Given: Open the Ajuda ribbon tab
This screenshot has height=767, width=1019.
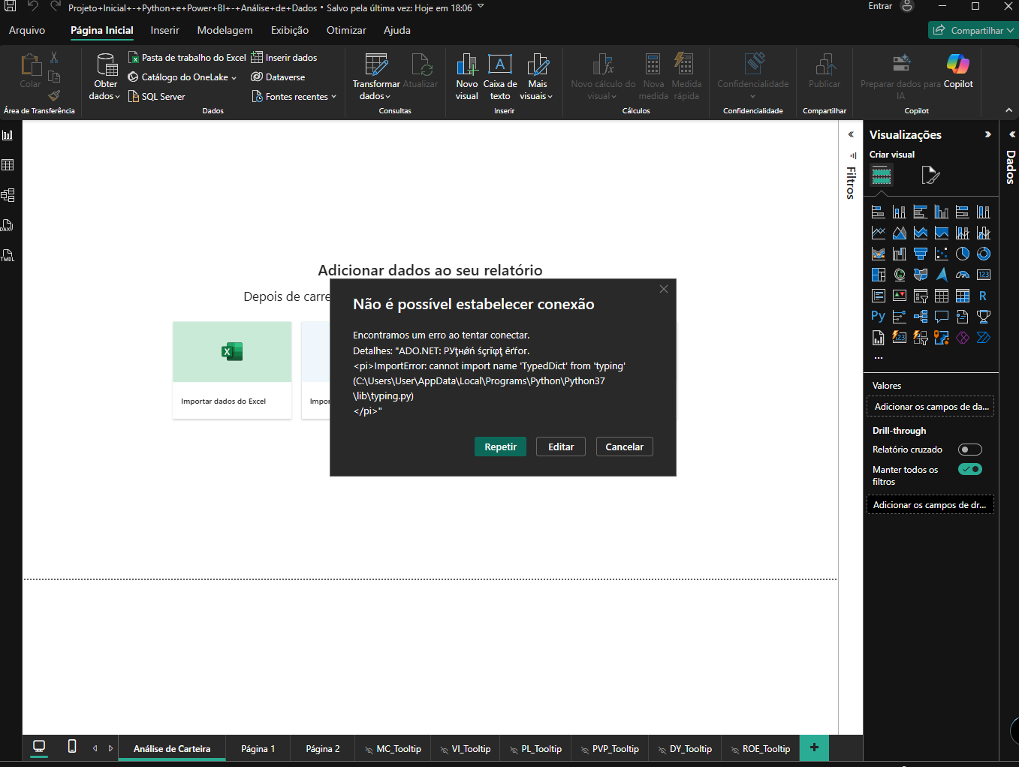Looking at the screenshot, I should click(x=397, y=31).
